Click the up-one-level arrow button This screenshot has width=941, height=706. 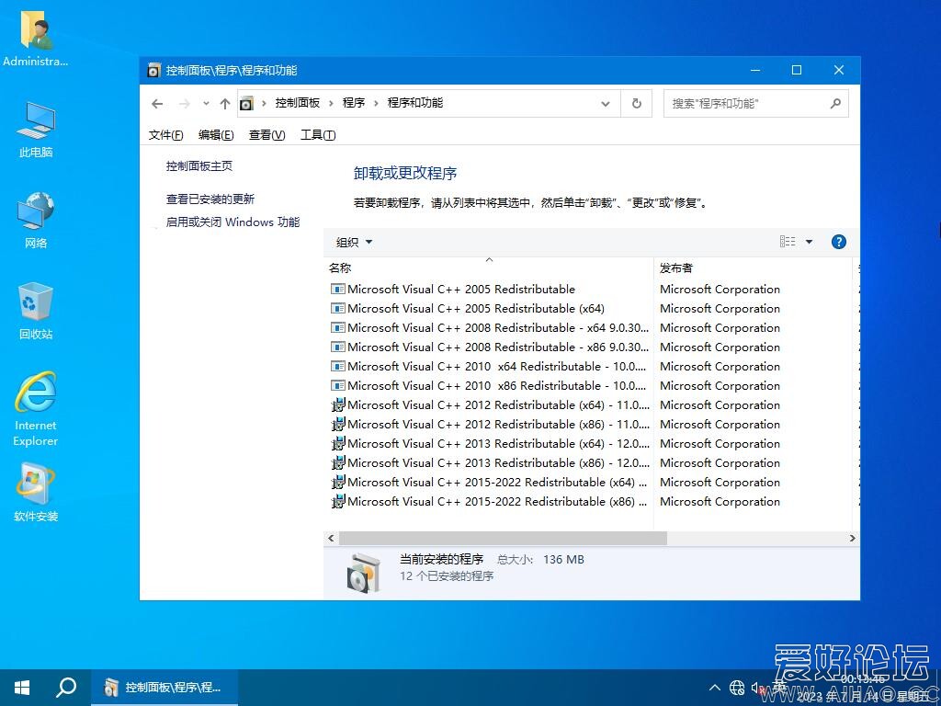point(224,104)
